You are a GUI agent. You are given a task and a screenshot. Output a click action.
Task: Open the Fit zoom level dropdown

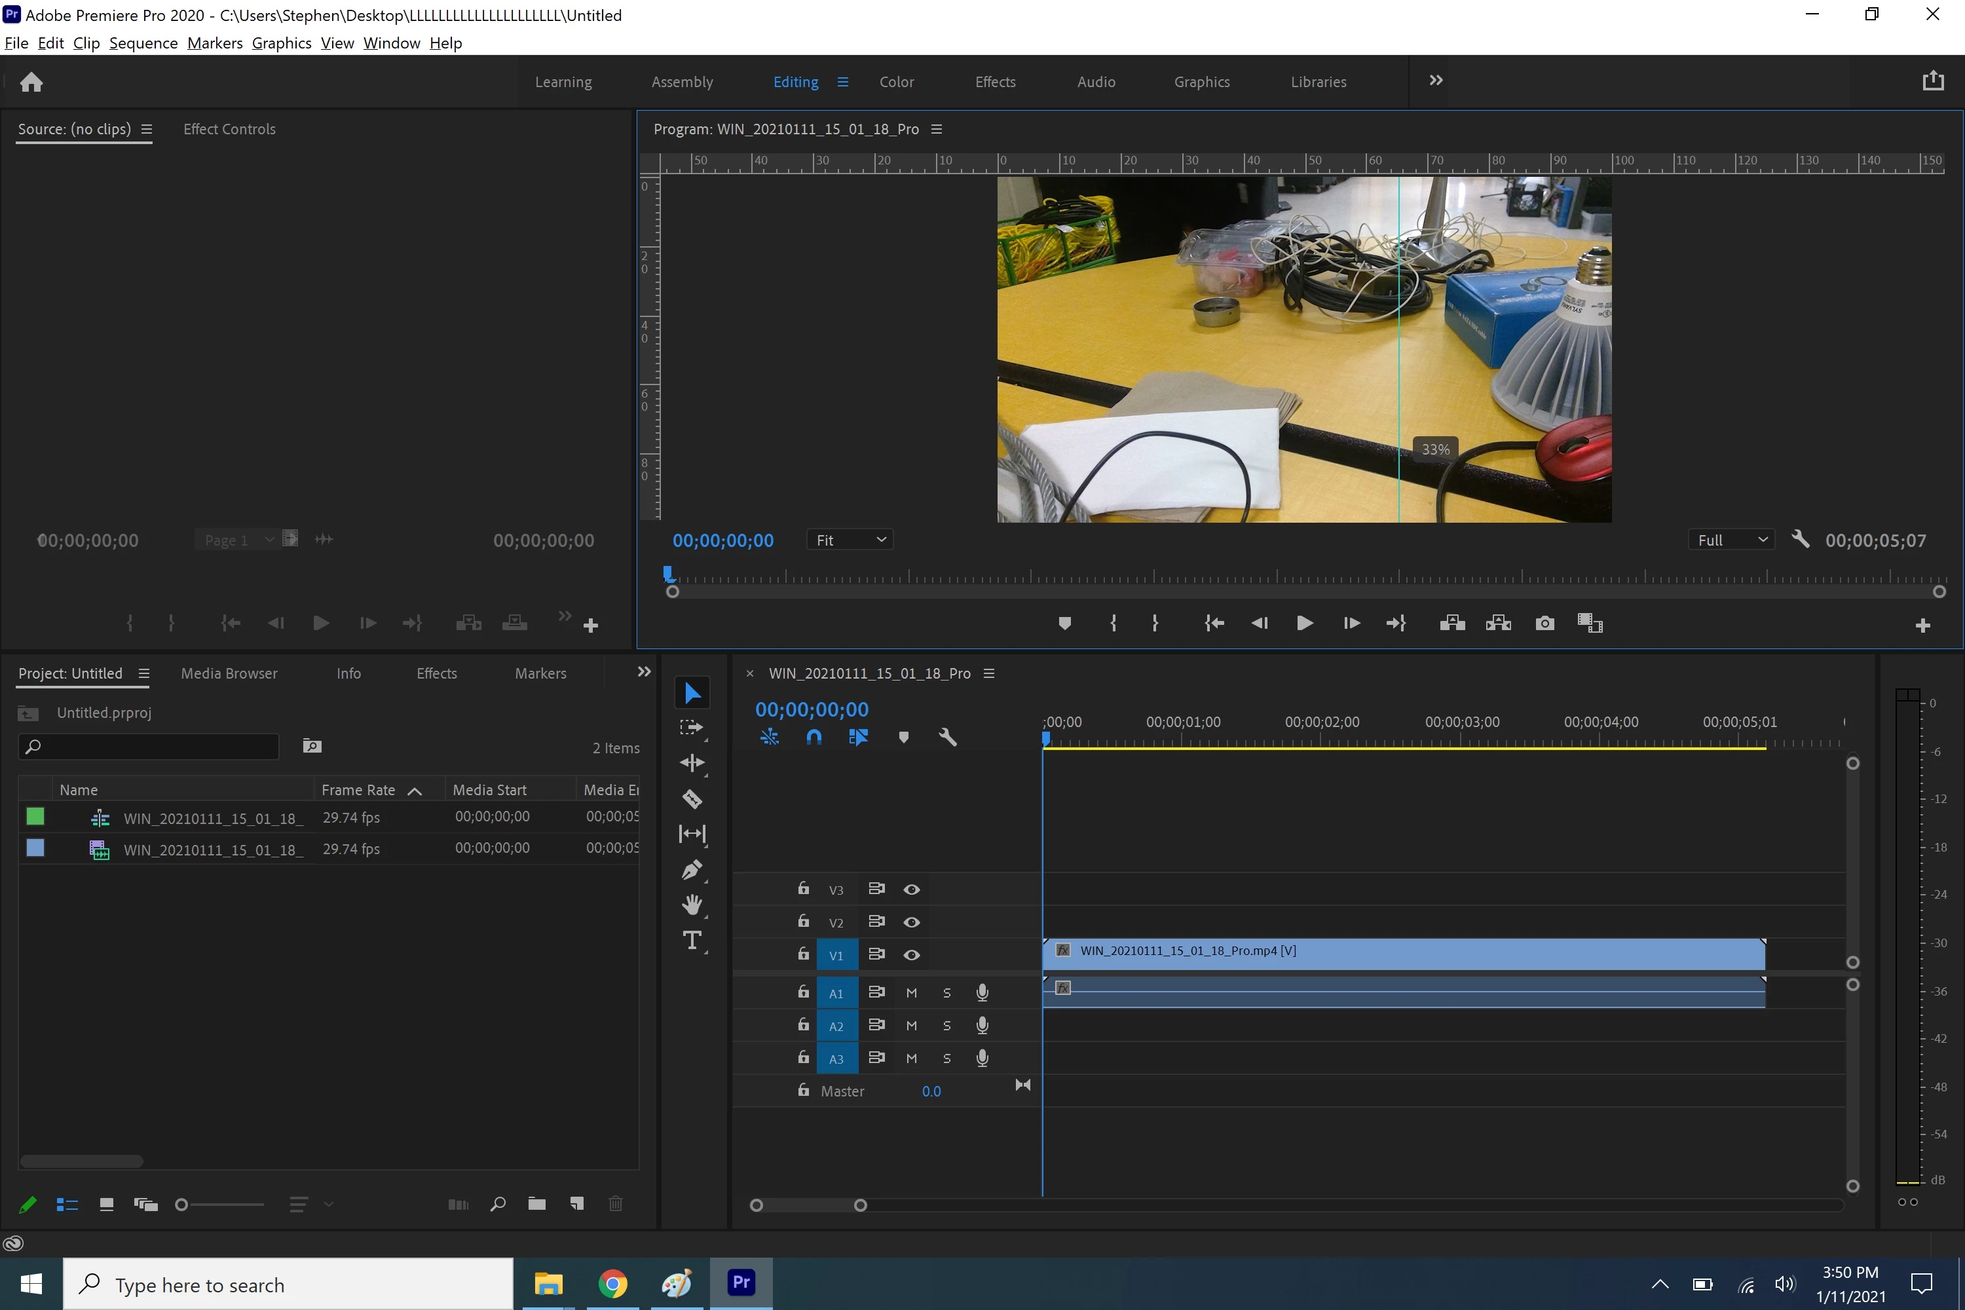point(850,540)
